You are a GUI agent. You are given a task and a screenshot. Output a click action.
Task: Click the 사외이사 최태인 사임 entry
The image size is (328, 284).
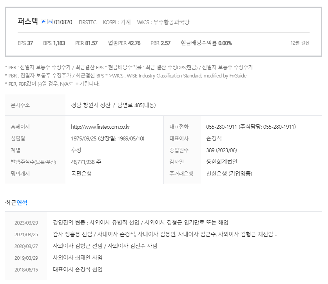[78, 257]
